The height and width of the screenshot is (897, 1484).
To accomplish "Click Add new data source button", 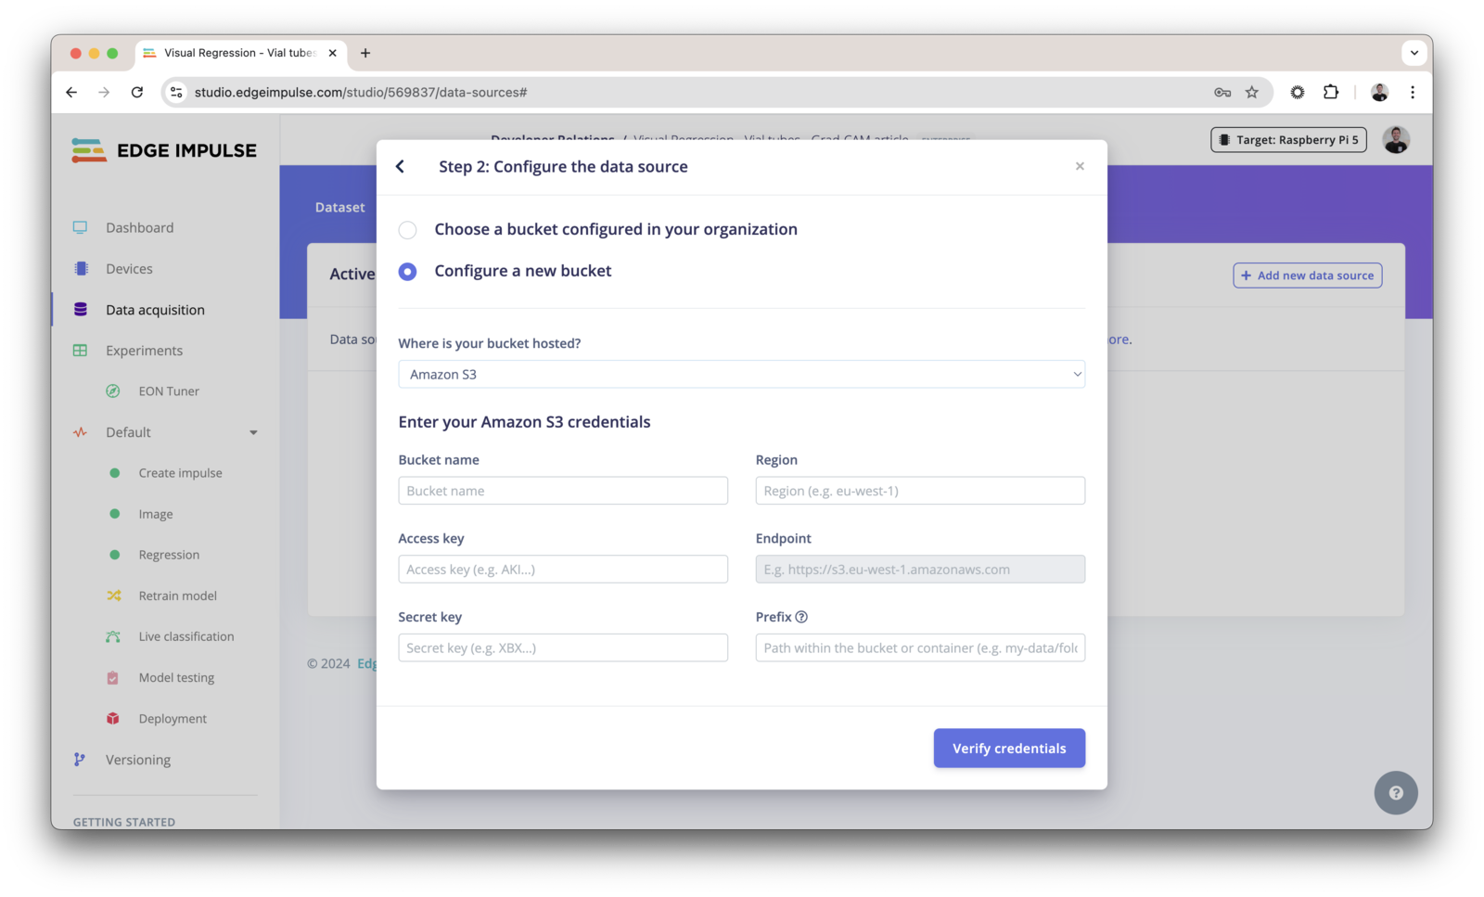I will click(x=1307, y=276).
